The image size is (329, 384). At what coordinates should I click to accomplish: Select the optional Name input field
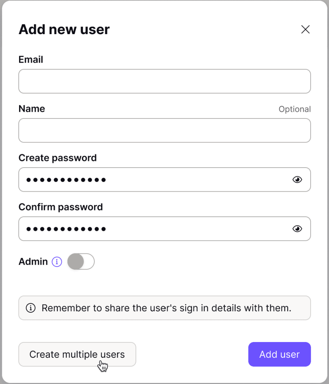[x=165, y=130]
